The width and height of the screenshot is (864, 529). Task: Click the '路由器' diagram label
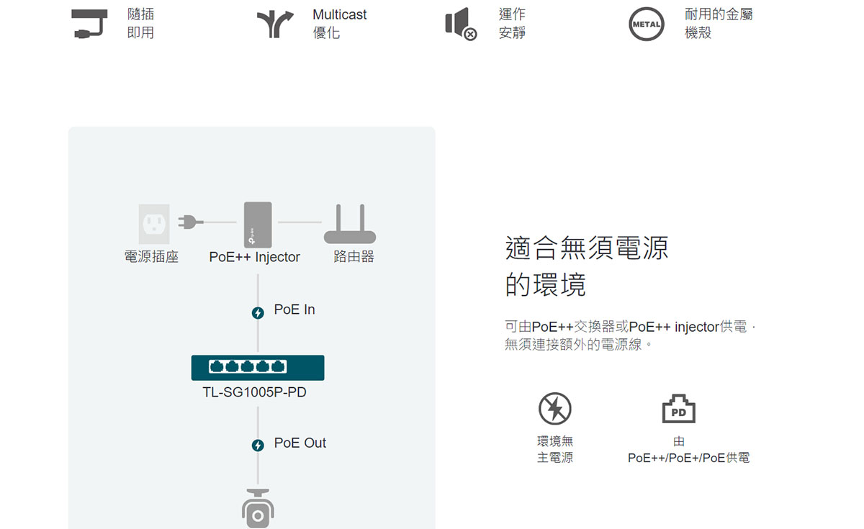[x=354, y=257]
